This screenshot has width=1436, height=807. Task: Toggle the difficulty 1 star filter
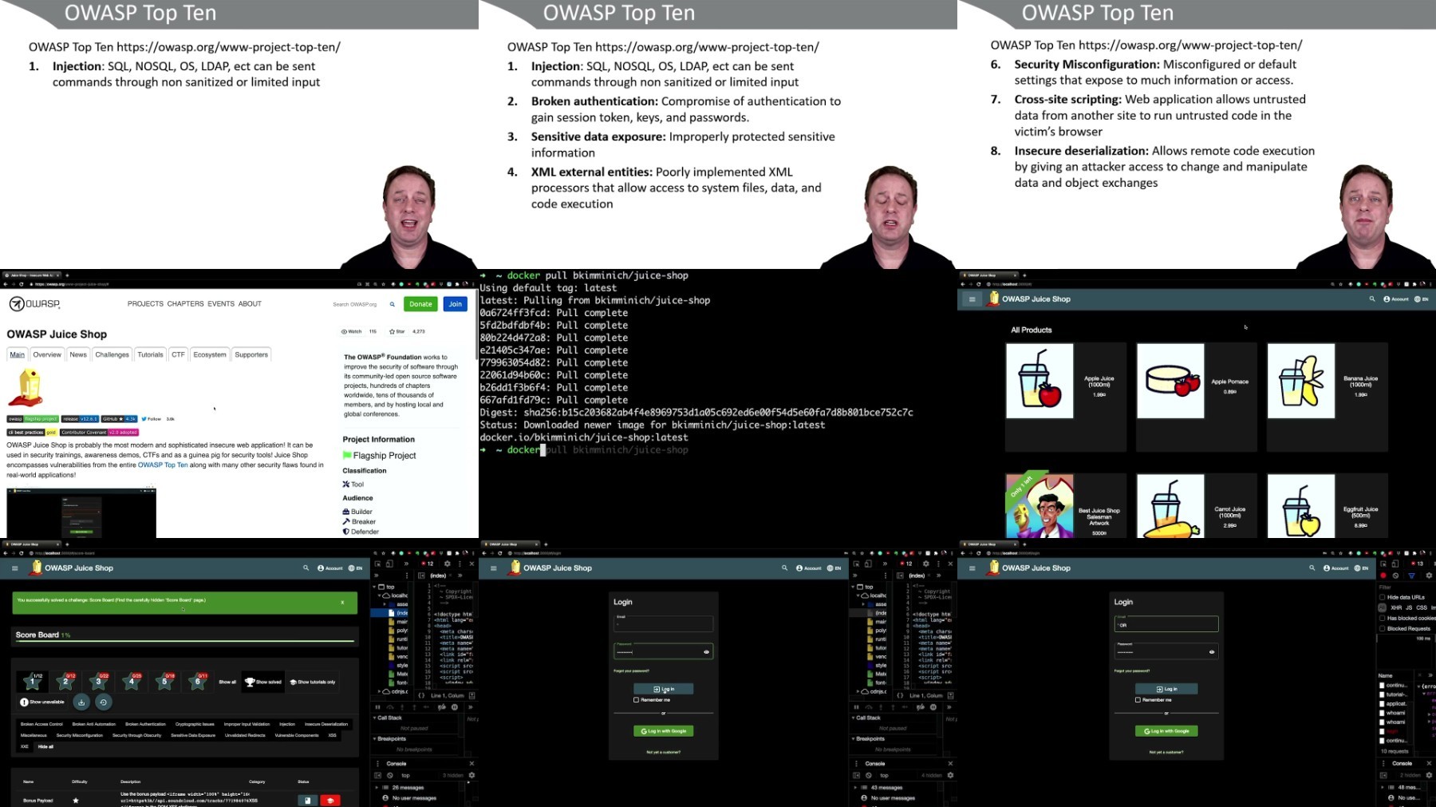33,681
